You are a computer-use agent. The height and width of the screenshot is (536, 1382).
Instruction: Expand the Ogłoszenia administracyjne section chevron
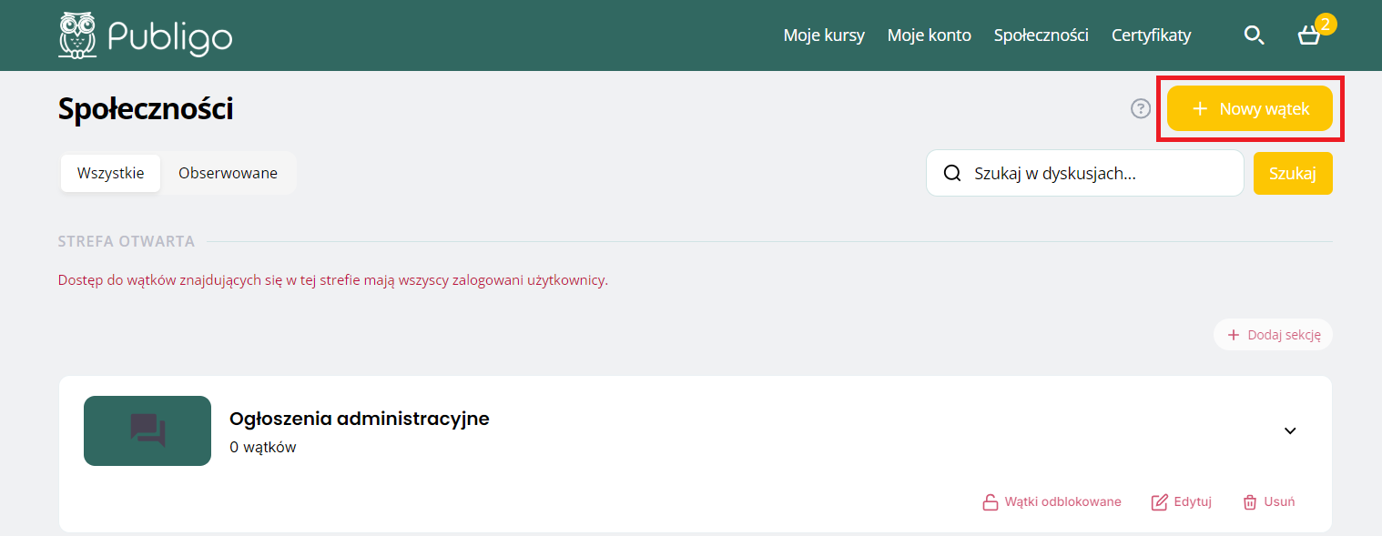(x=1289, y=430)
